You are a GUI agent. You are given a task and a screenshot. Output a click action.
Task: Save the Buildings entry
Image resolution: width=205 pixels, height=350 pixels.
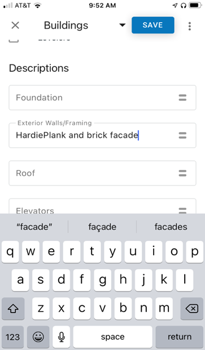click(x=153, y=25)
